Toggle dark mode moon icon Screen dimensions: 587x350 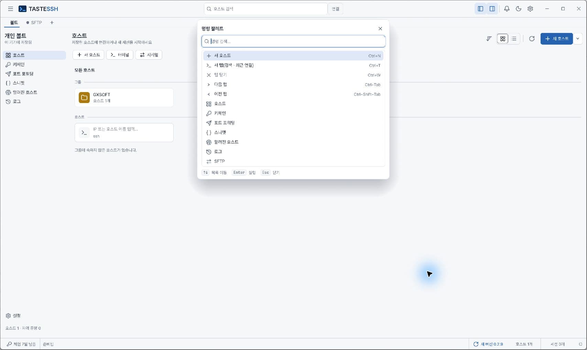pos(519,9)
